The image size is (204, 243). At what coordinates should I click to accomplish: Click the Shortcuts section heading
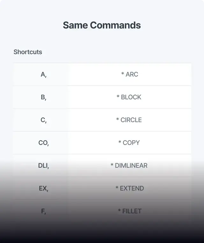(28, 52)
